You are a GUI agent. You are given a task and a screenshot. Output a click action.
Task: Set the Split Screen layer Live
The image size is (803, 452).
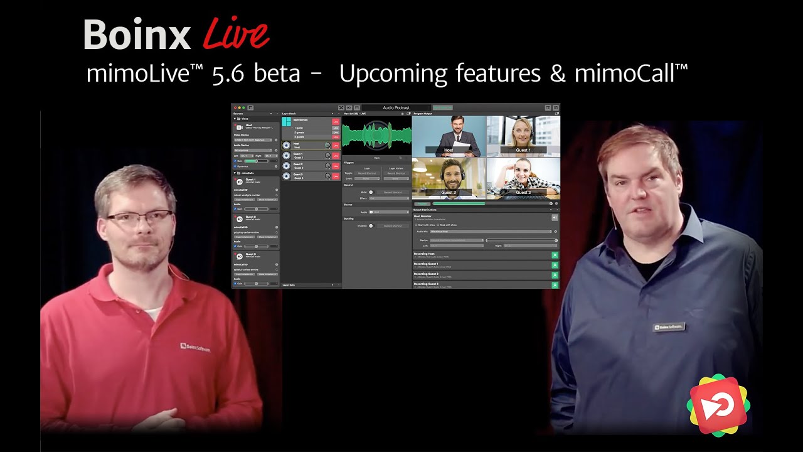point(336,122)
